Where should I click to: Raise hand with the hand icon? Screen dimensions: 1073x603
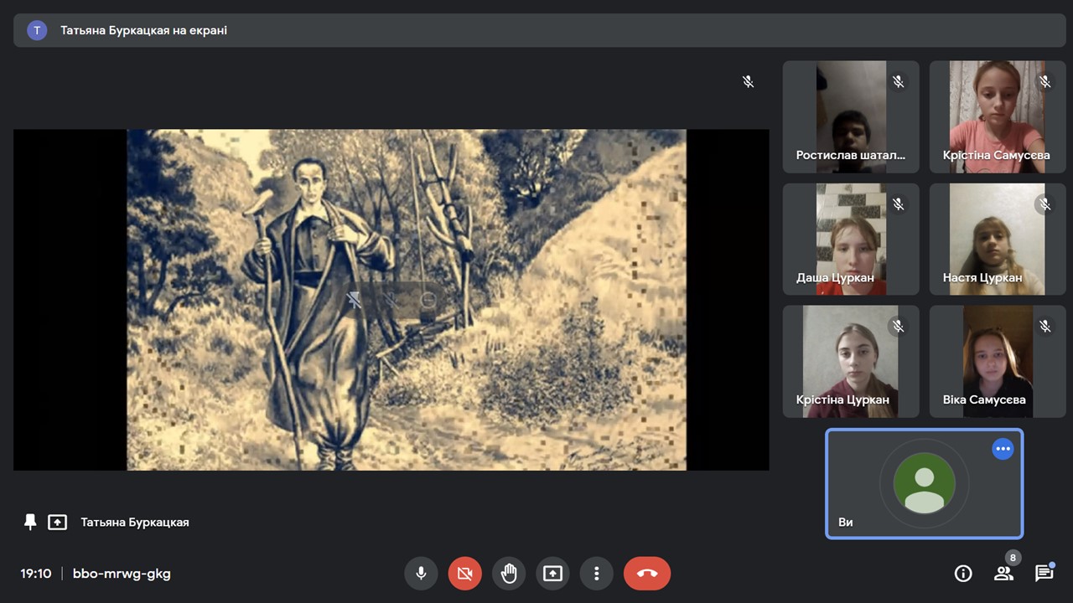click(509, 574)
